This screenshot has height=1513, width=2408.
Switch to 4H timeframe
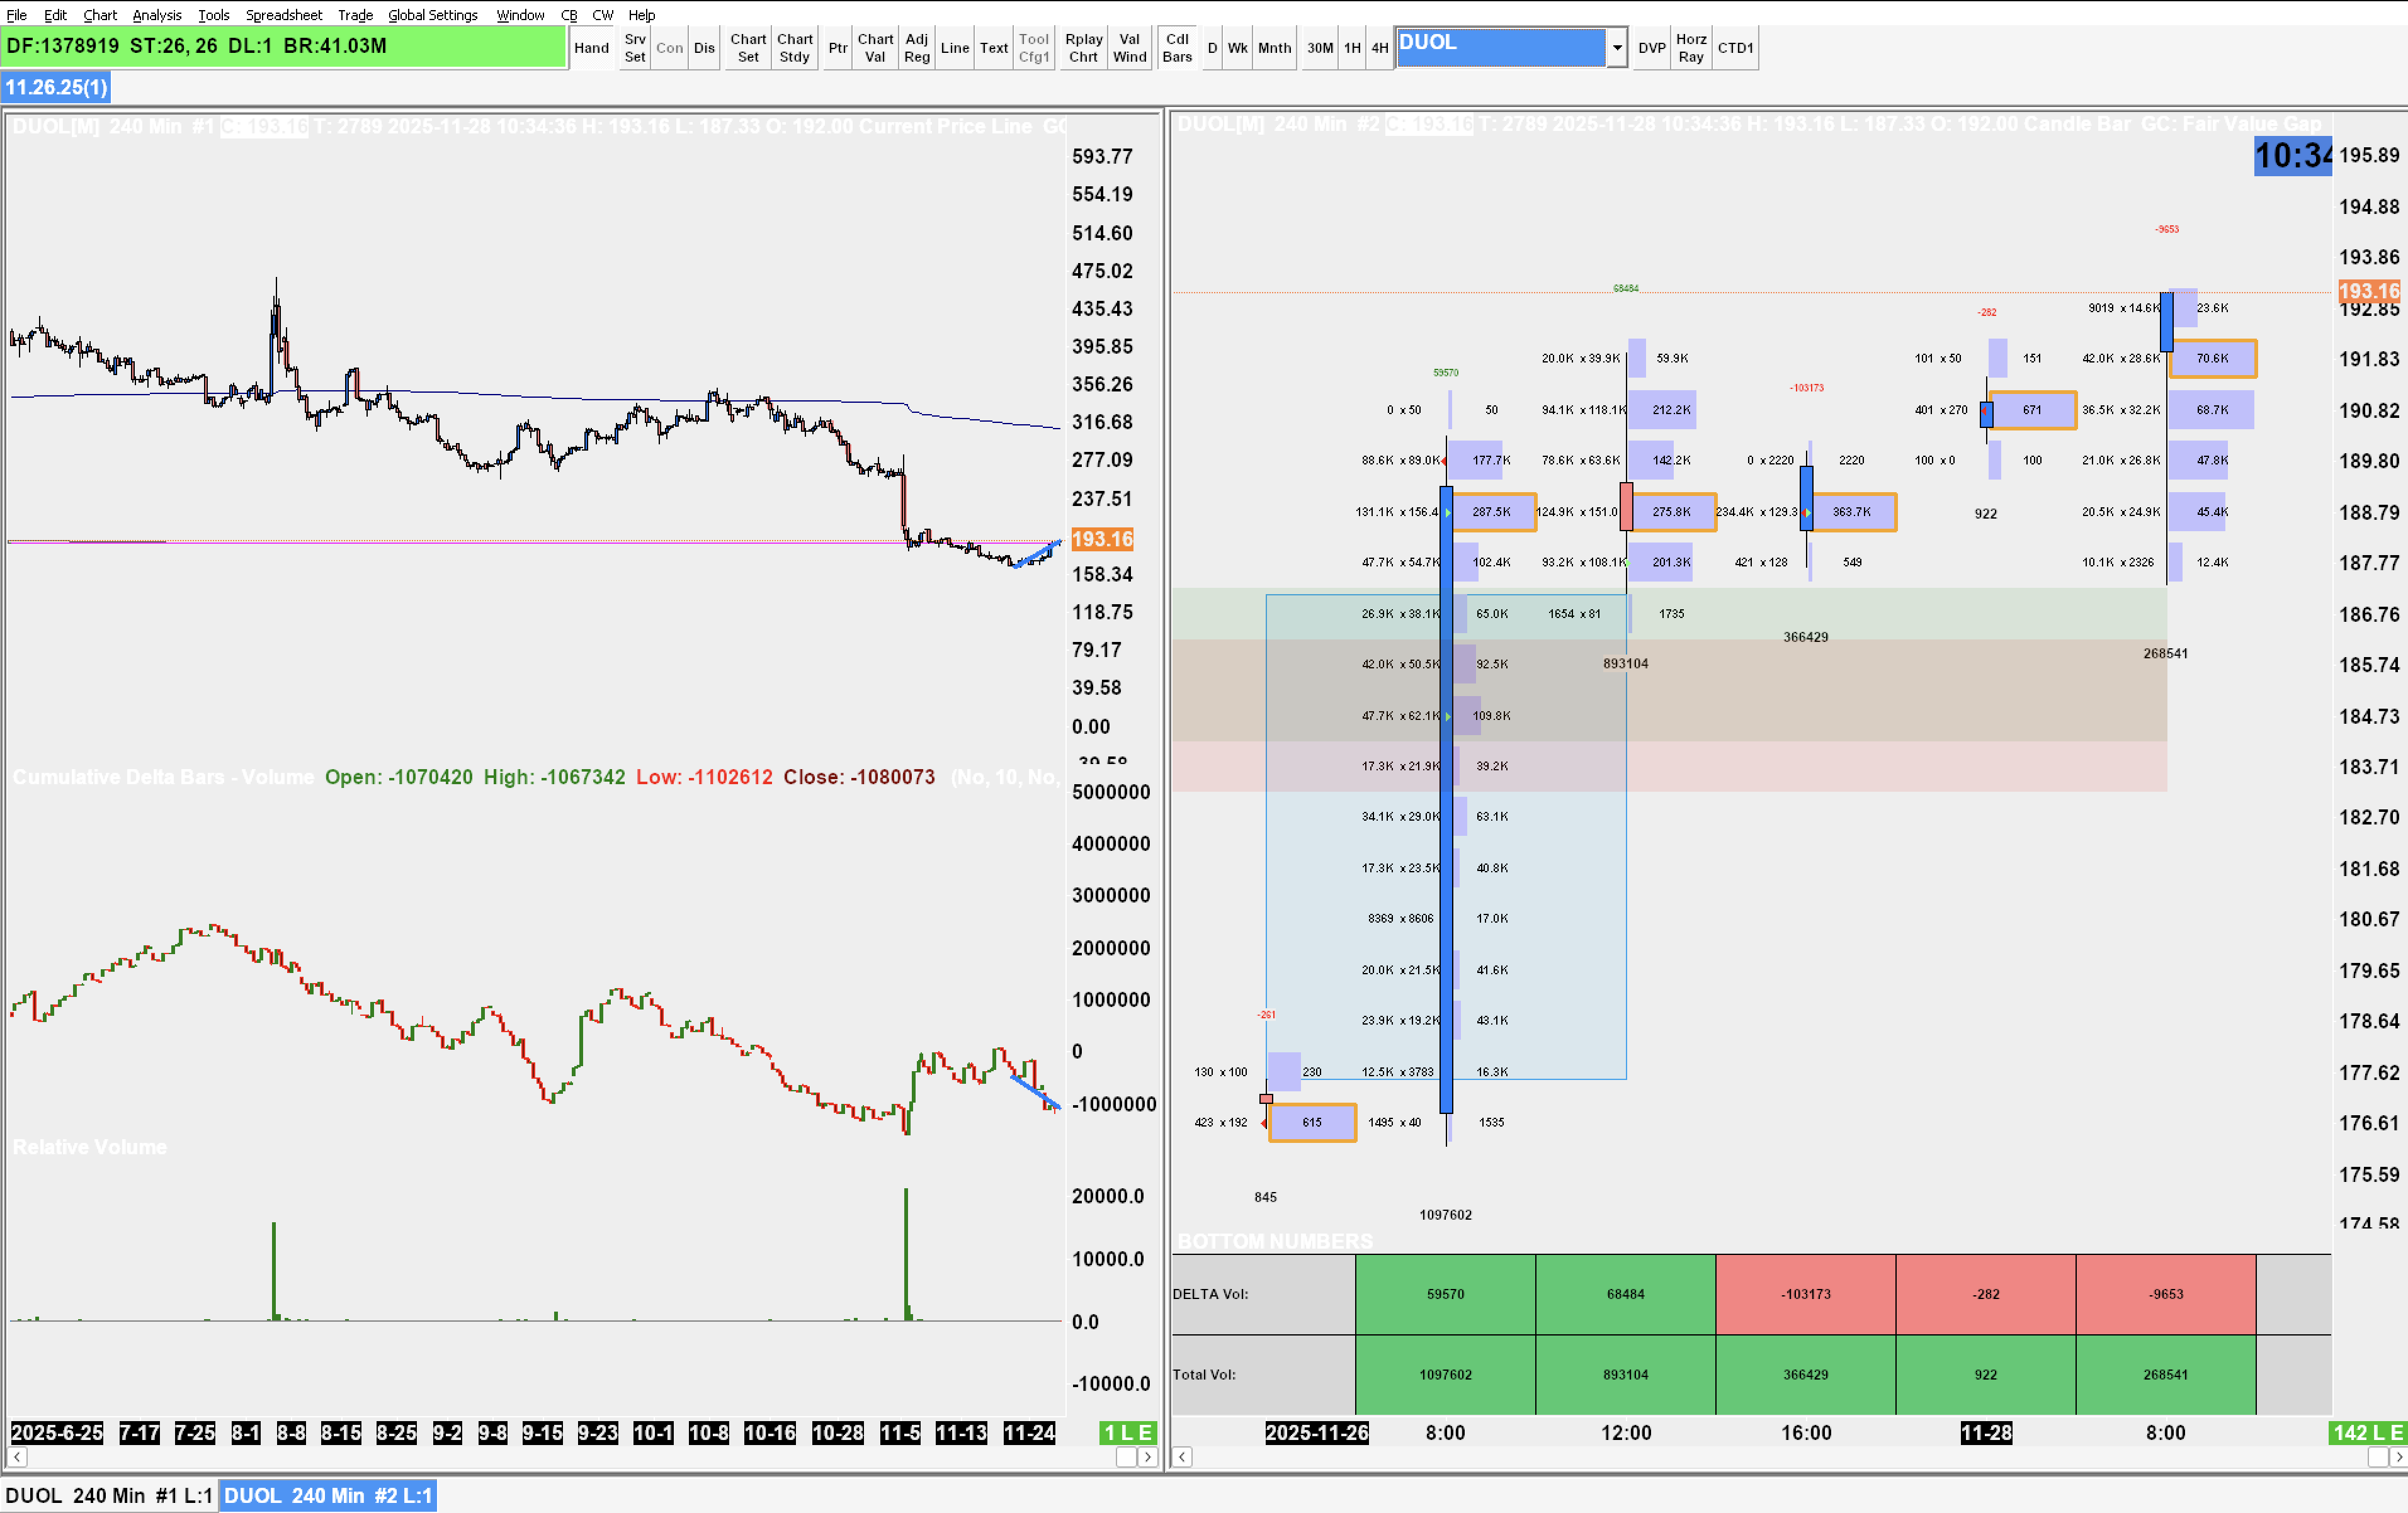1379,48
